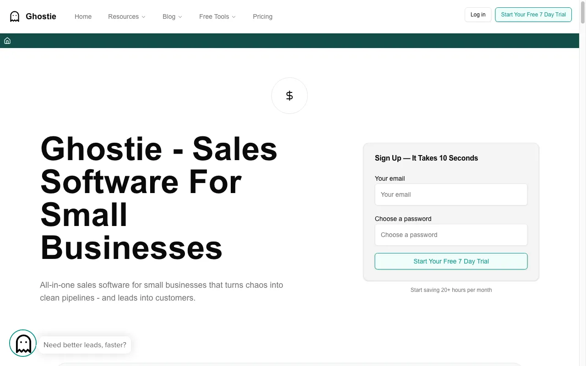This screenshot has width=586, height=366.
Task: Click the Ghostie ghost logo icon
Action: tap(15, 16)
